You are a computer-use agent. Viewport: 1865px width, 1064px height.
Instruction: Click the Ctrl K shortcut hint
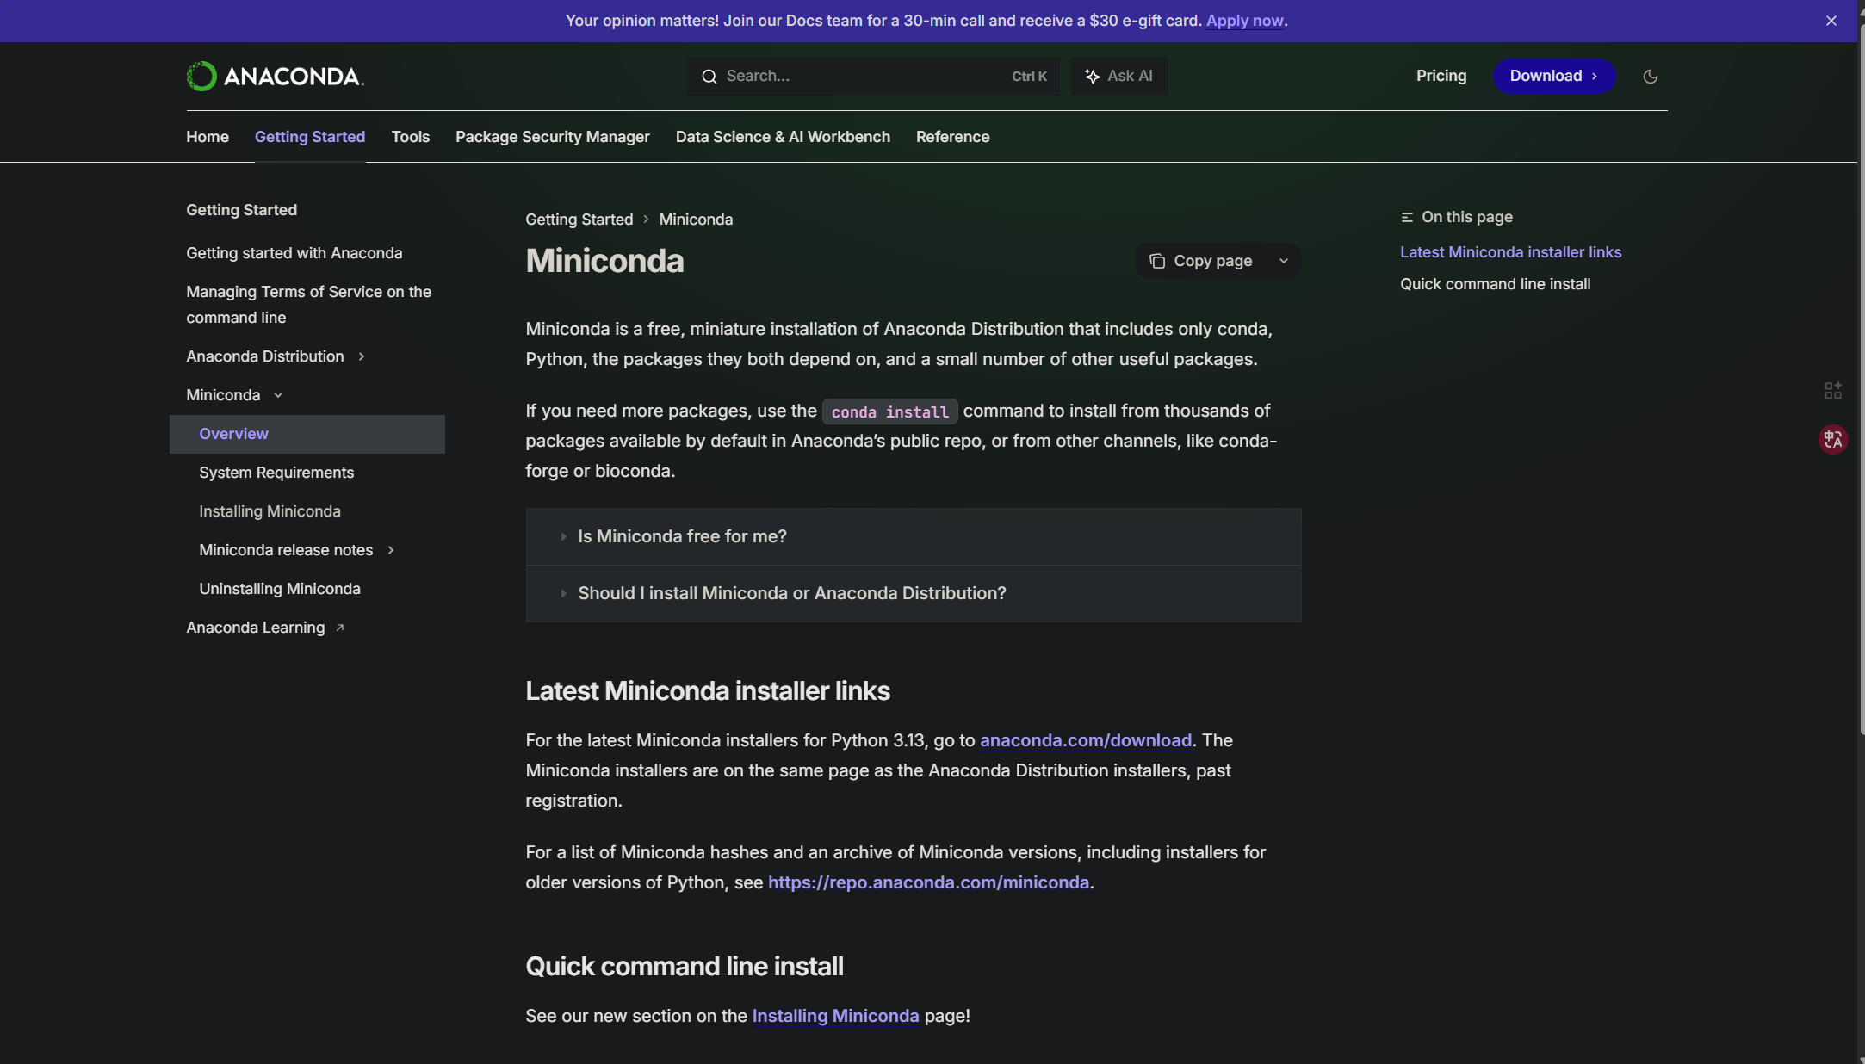pos(1029,77)
